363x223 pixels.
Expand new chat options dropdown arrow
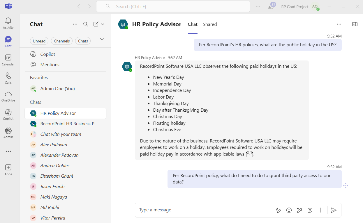tap(103, 24)
